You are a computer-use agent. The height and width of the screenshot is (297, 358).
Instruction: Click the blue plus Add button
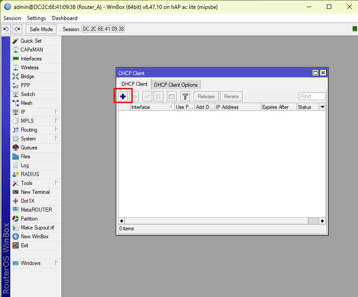pyautogui.click(x=123, y=96)
